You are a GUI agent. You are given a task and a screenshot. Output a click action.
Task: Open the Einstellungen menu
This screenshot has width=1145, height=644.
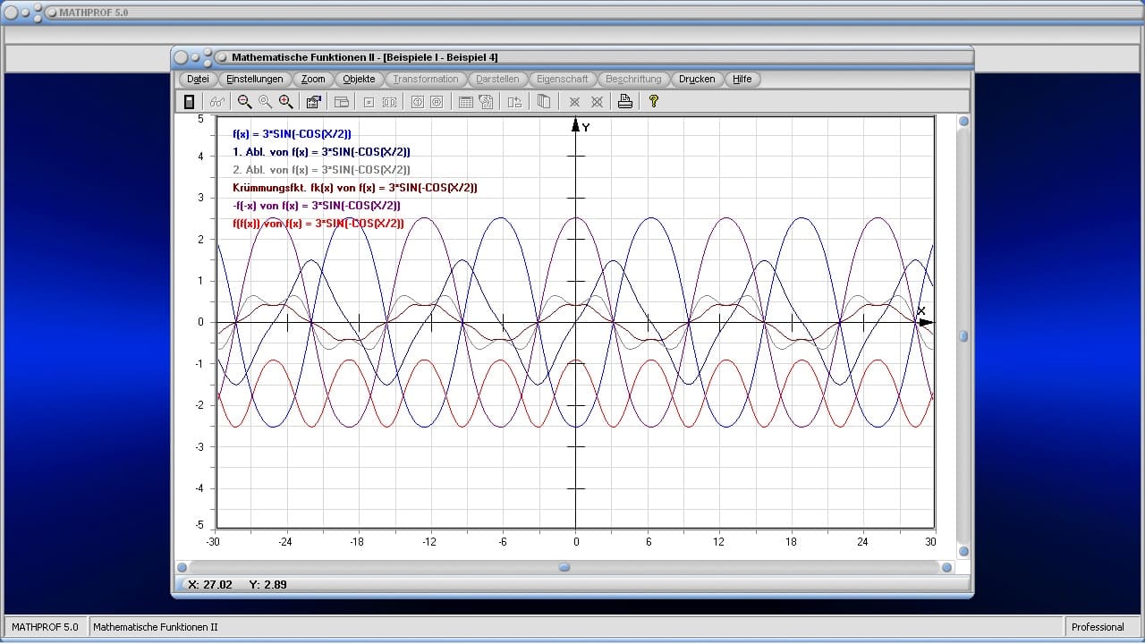tap(255, 79)
